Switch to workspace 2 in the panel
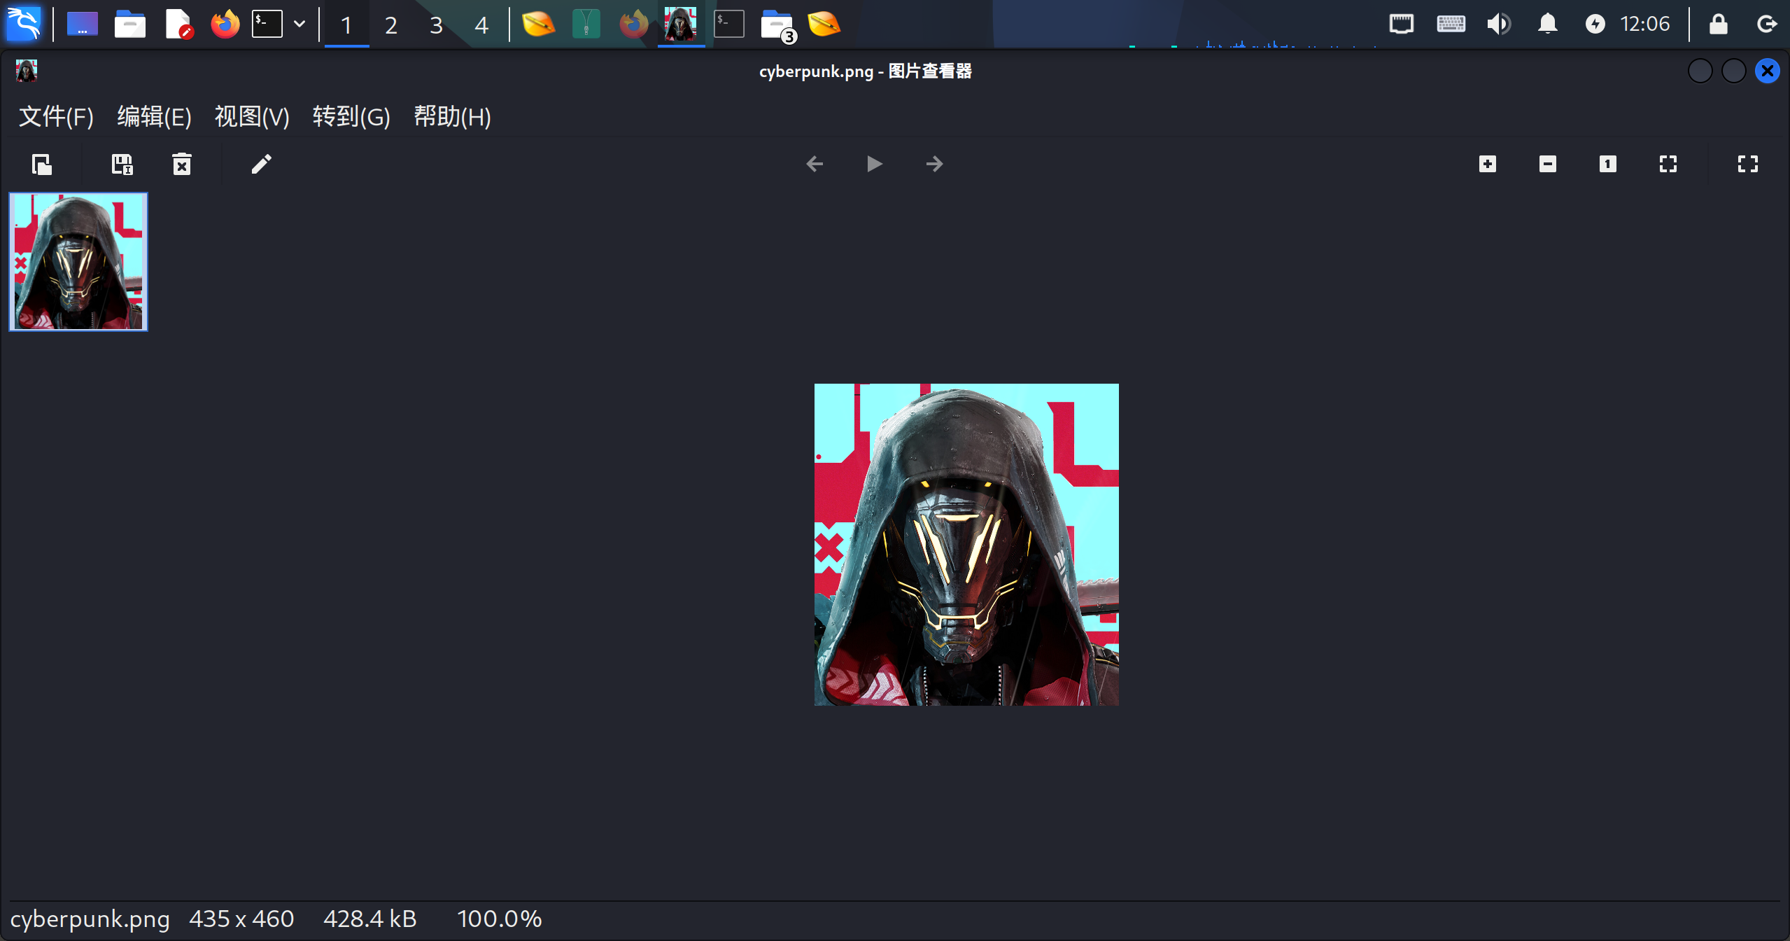 [391, 25]
